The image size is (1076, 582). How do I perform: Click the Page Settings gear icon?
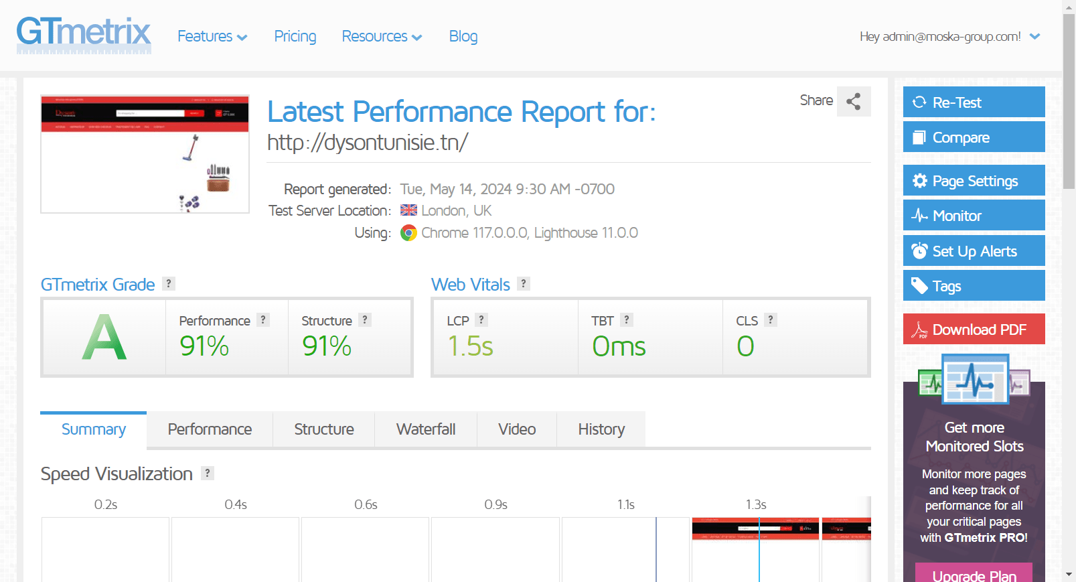pyautogui.click(x=919, y=180)
